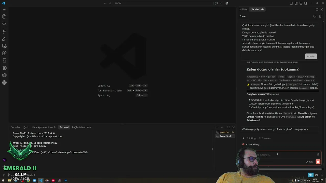
Task: Switch to the Claude Code tab
Action: point(257,9)
